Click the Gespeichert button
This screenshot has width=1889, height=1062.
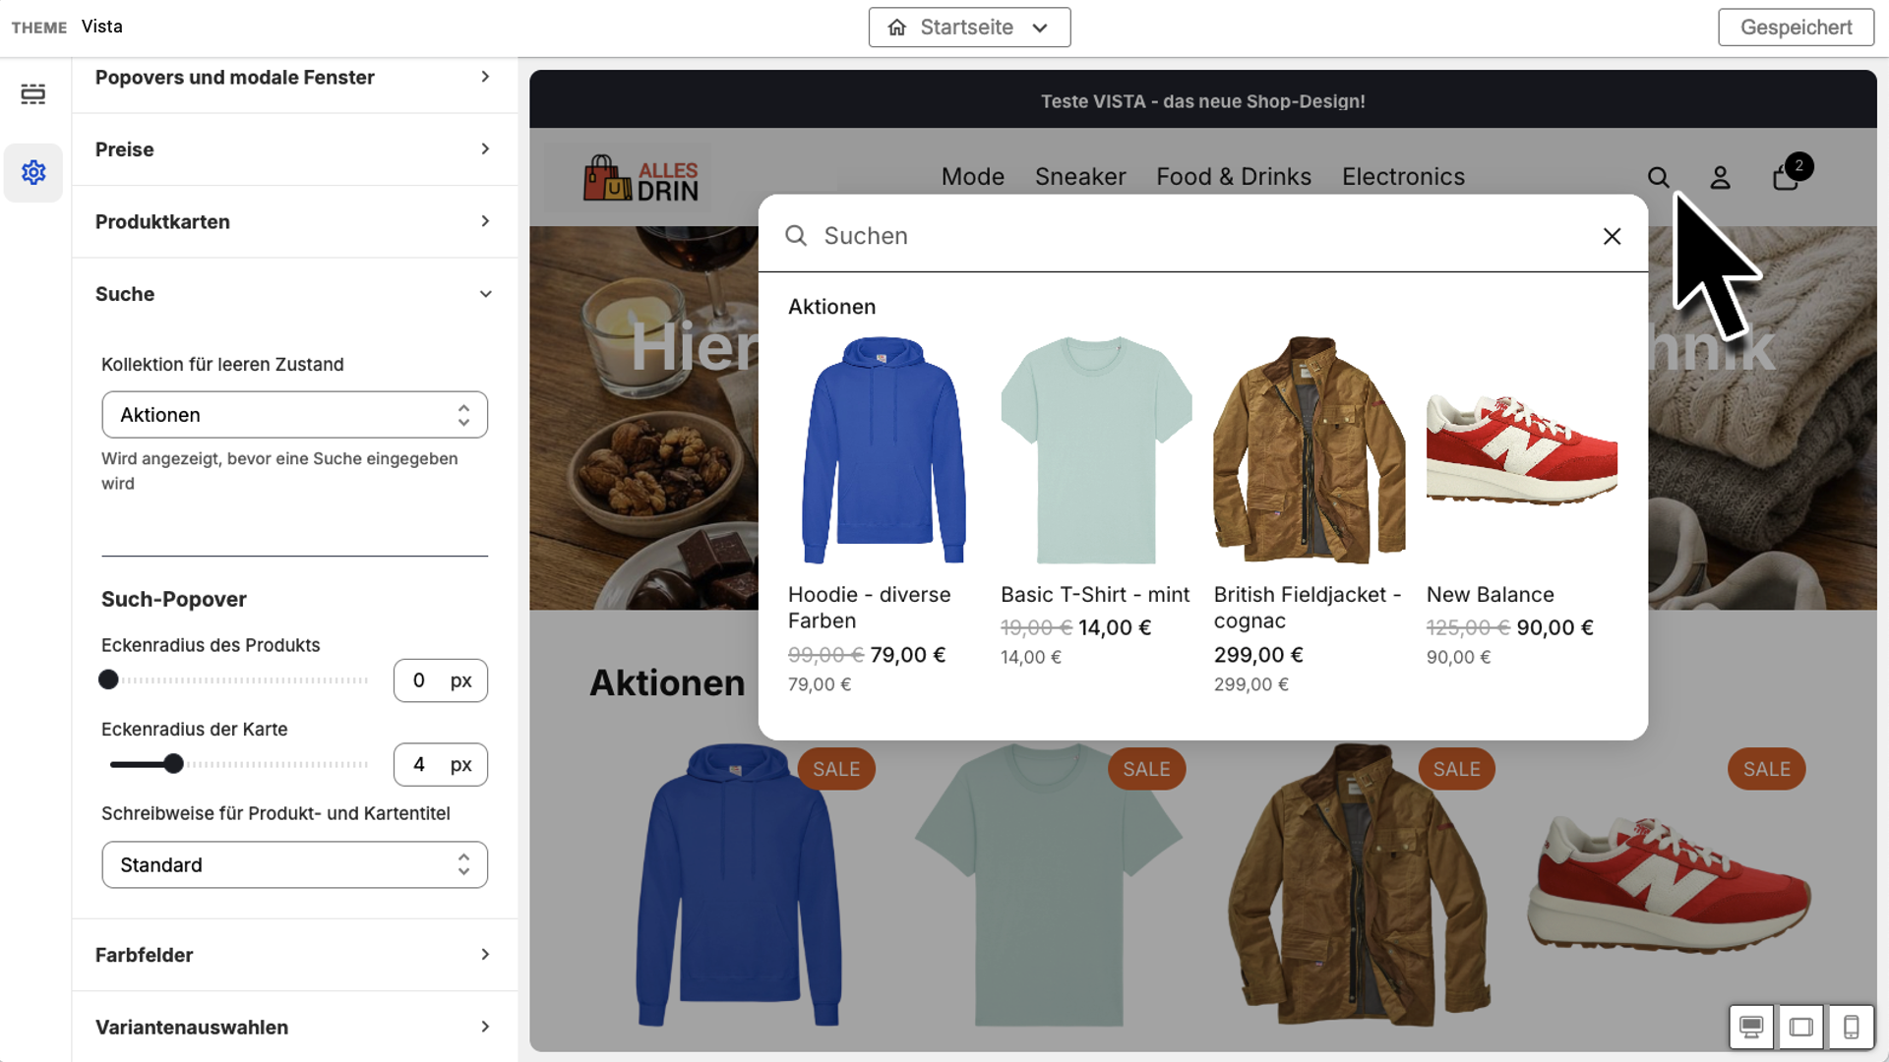click(x=1795, y=28)
